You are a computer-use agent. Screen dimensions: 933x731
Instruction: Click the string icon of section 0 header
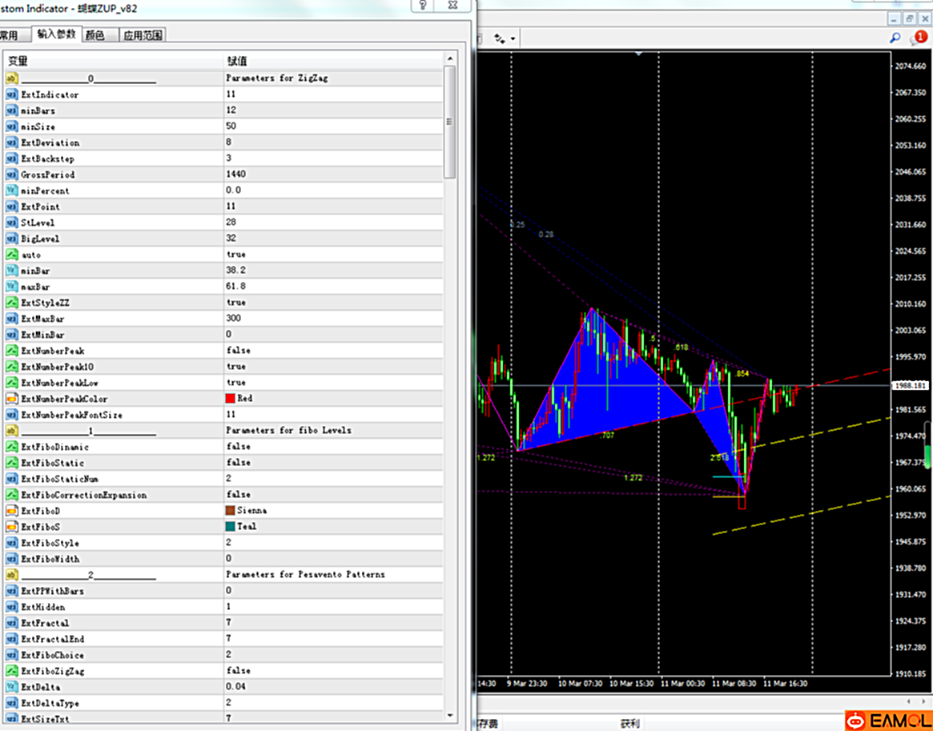(x=11, y=78)
